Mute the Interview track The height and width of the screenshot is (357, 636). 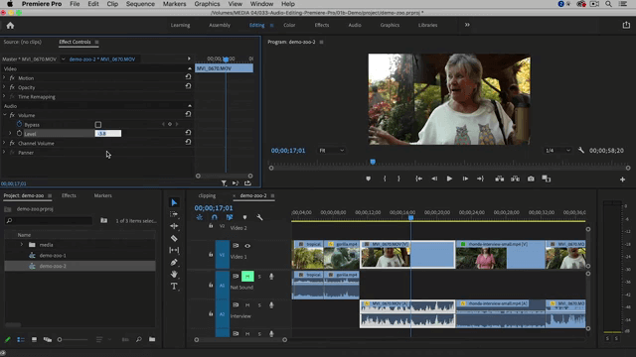(x=247, y=305)
